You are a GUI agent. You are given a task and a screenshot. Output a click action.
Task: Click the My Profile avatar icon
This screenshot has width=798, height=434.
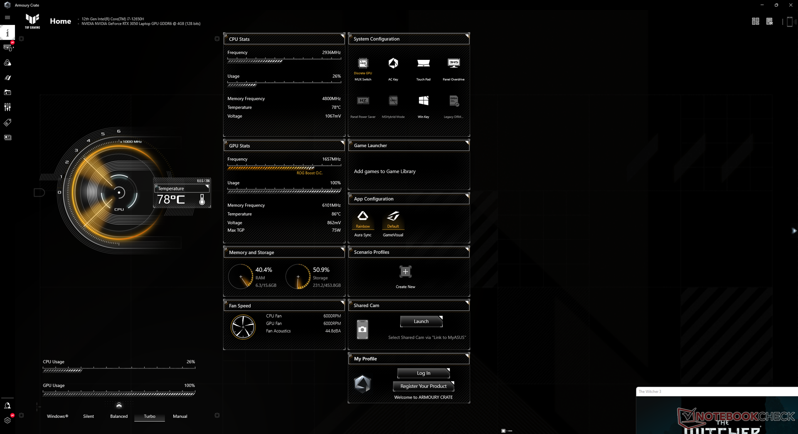(362, 384)
